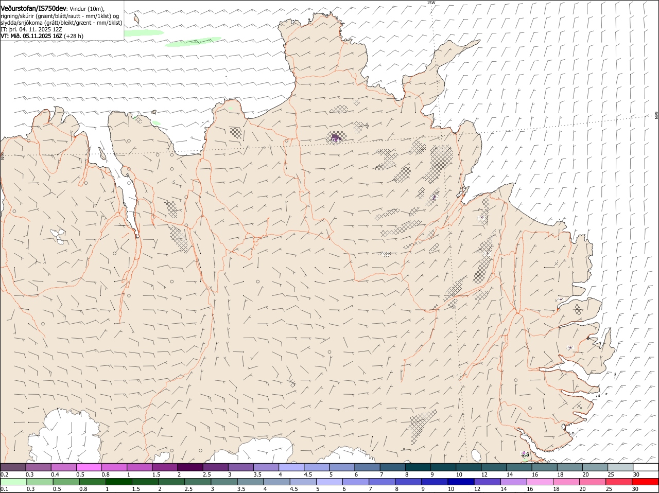Click the 'VT: Mið. 05.11.2025 16Z' valid time
The width and height of the screenshot is (659, 493).
pyautogui.click(x=31, y=36)
